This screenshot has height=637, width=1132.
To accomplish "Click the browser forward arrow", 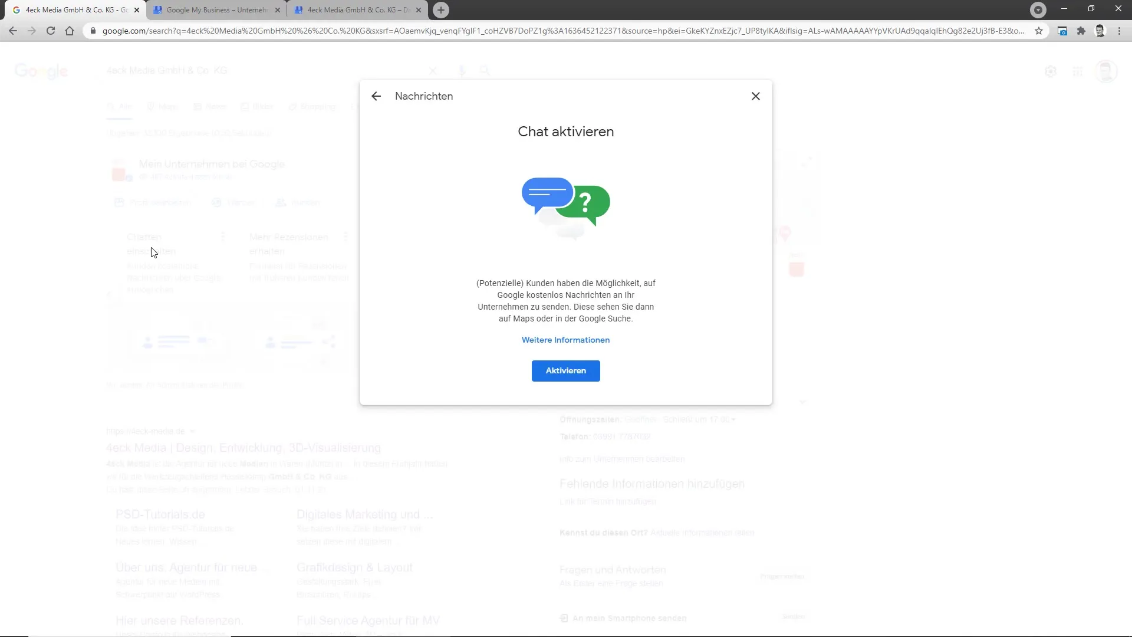I will (x=32, y=31).
